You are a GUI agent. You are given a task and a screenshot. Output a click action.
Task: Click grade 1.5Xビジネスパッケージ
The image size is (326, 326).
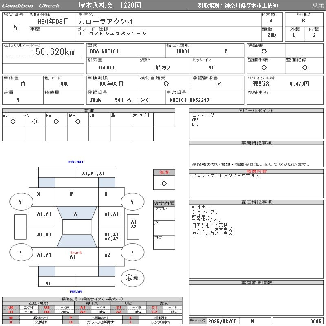click(113, 33)
